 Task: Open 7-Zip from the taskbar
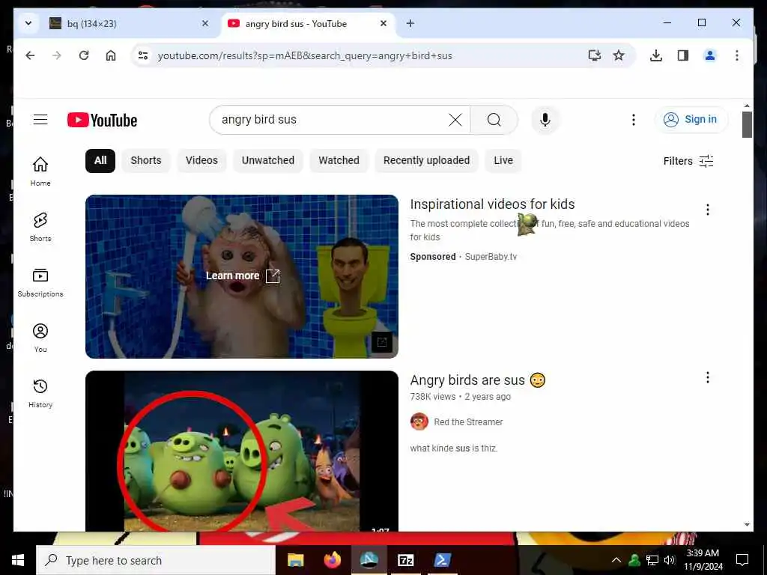click(x=405, y=560)
